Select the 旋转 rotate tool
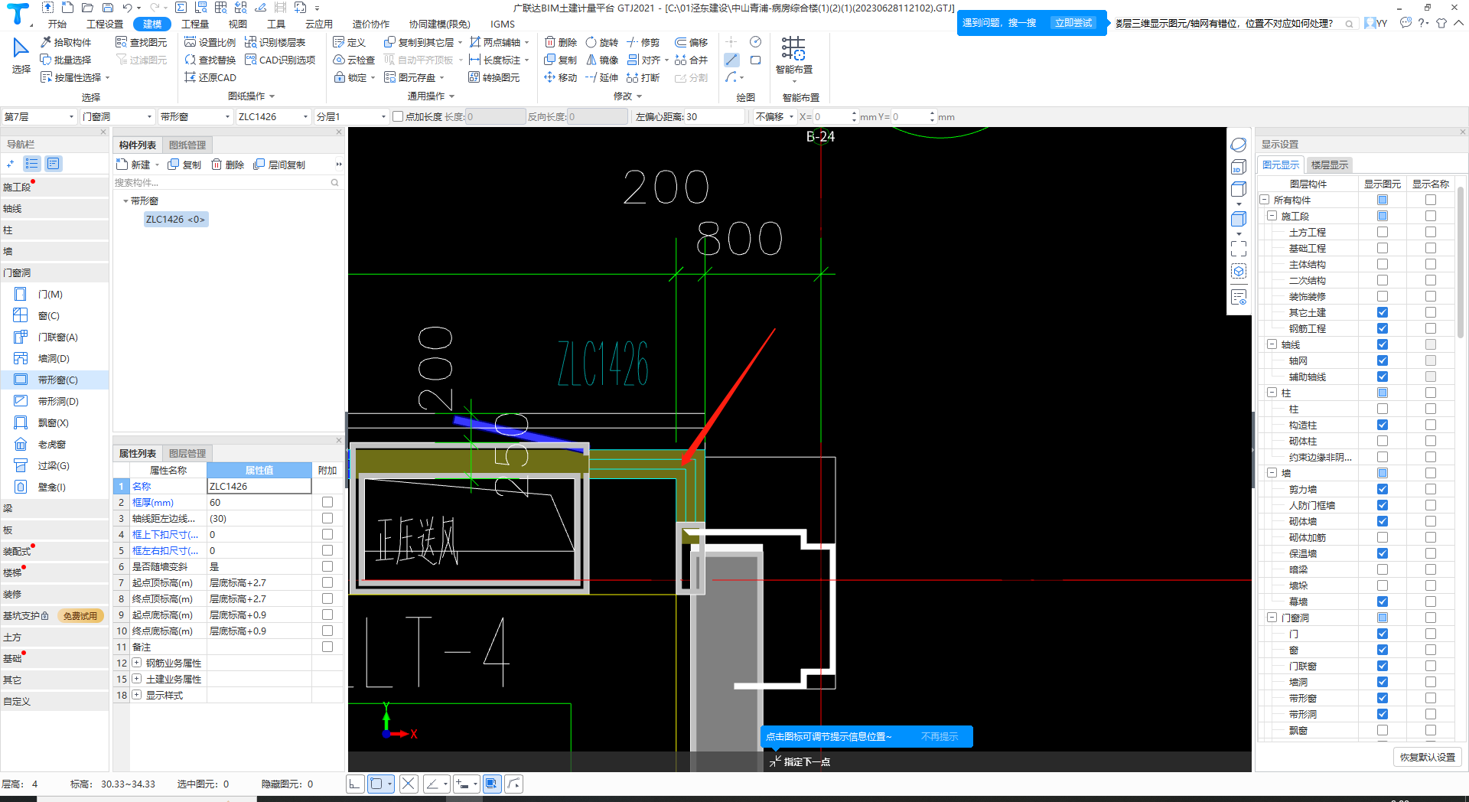Image resolution: width=1469 pixels, height=802 pixels. 602,42
